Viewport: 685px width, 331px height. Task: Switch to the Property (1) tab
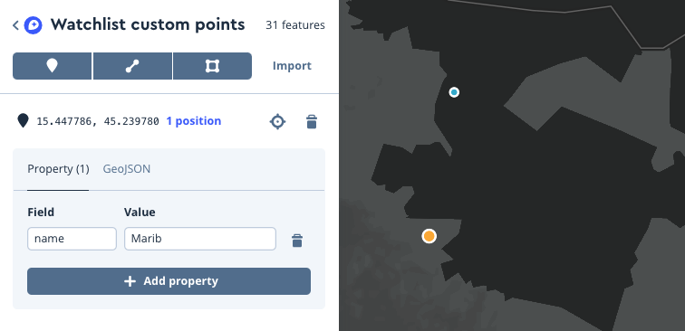click(x=58, y=169)
